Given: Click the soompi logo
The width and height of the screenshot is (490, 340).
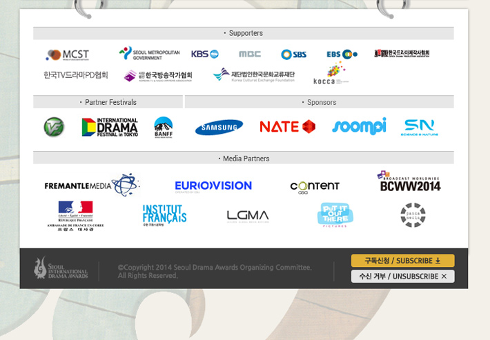Looking at the screenshot, I should [x=359, y=126].
